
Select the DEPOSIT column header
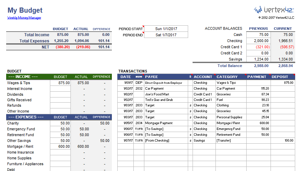pos(282,77)
